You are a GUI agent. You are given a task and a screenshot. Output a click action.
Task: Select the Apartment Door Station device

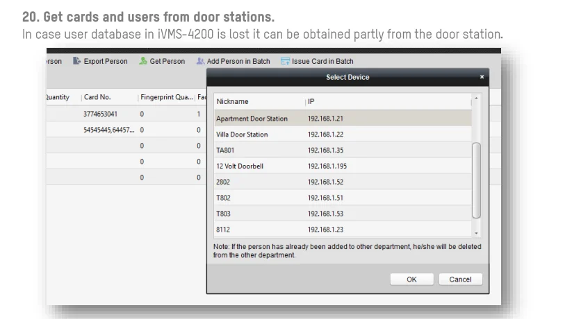click(343, 119)
